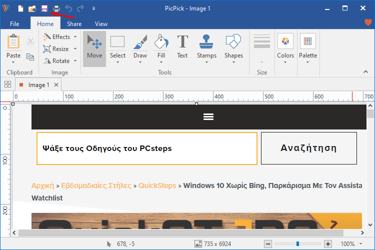Click the zoom in plus button
This screenshot has height=250, width=375.
click(x=328, y=244)
